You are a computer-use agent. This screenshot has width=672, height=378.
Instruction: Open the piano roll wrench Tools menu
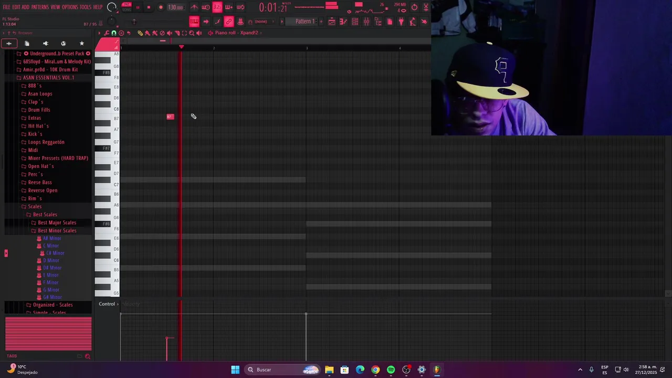click(x=107, y=33)
